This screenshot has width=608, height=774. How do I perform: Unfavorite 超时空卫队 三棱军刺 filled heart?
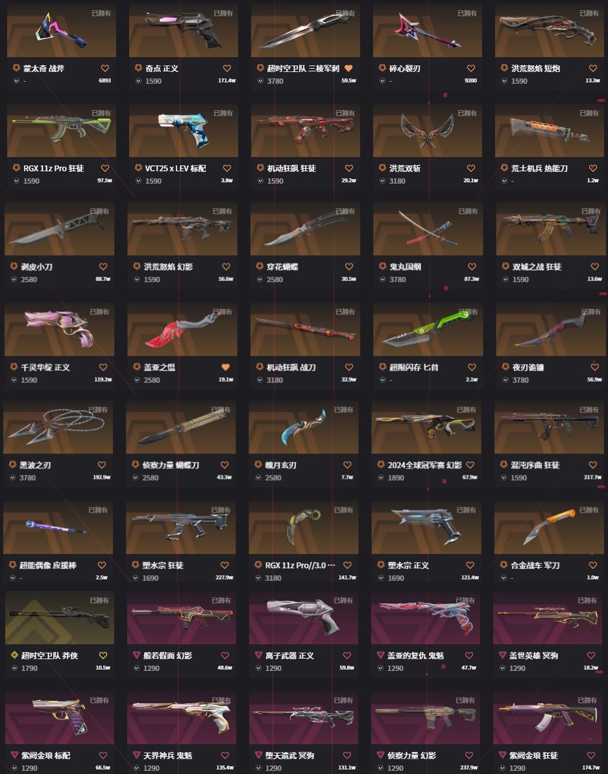(349, 68)
